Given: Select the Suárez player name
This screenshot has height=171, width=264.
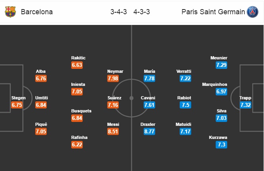Looking at the screenshot, I should click(114, 98).
